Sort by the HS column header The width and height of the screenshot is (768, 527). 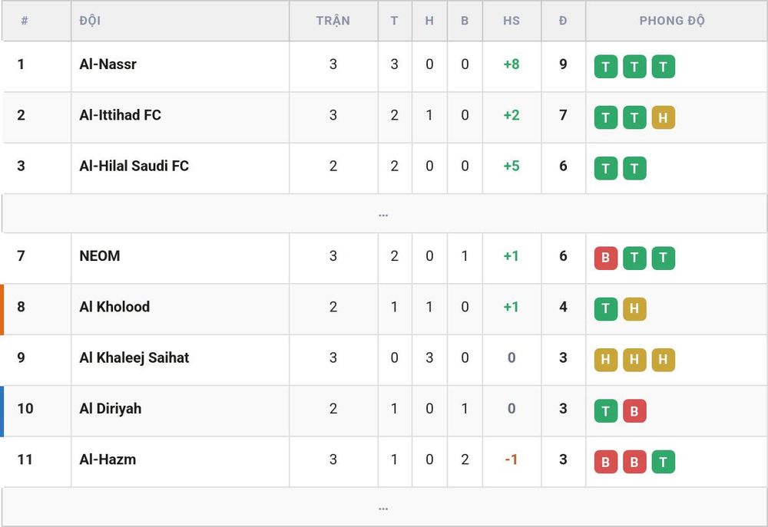point(511,21)
